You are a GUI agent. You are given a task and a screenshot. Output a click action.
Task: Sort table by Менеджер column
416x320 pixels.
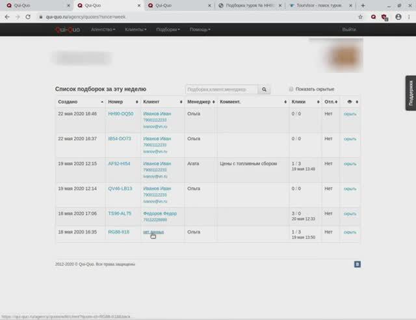[201, 102]
